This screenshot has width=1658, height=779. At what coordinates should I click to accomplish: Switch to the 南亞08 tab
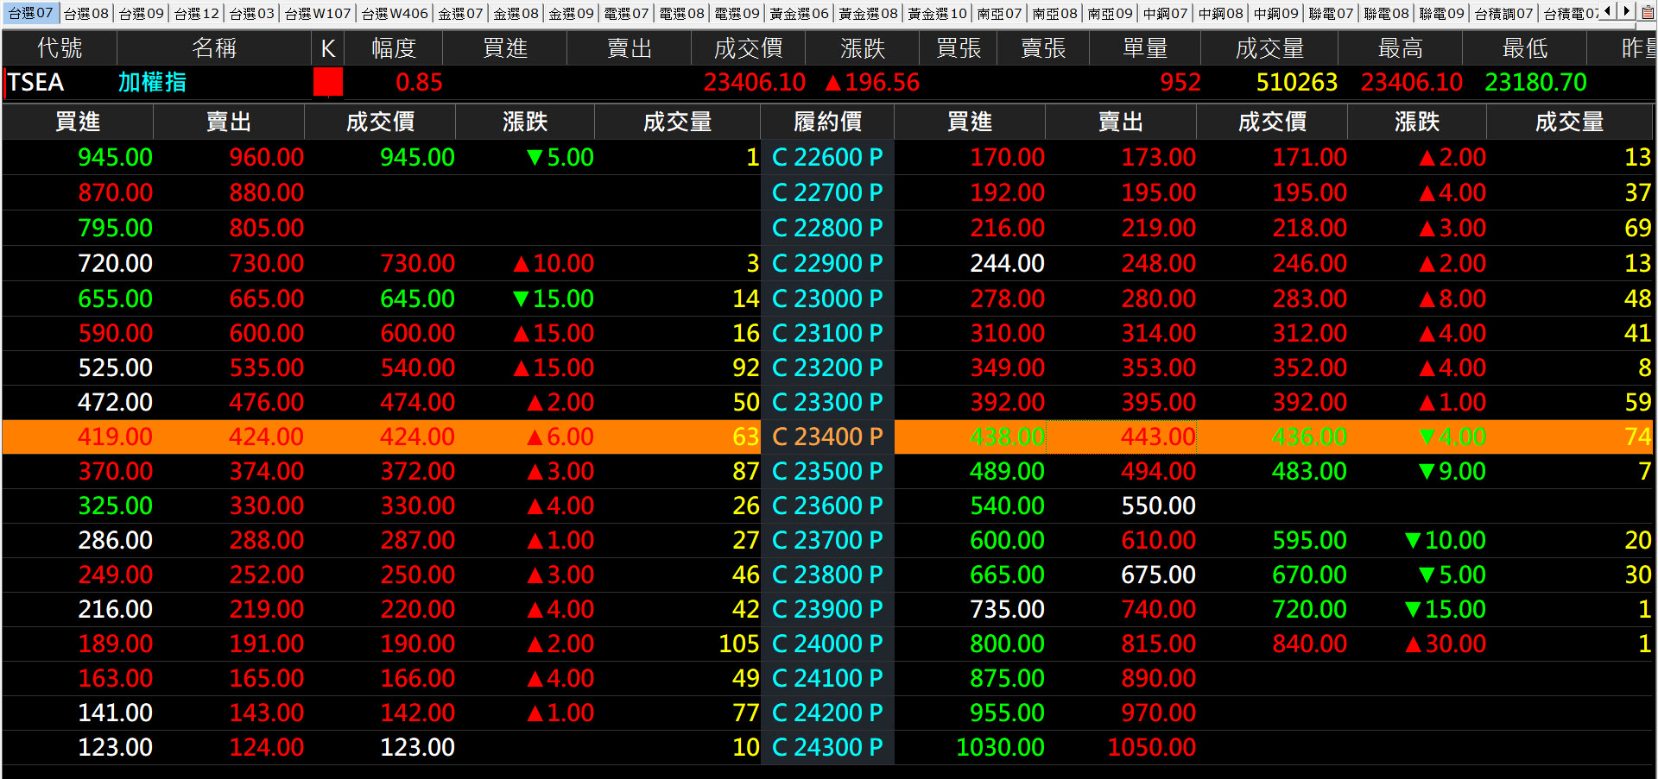(x=1054, y=14)
